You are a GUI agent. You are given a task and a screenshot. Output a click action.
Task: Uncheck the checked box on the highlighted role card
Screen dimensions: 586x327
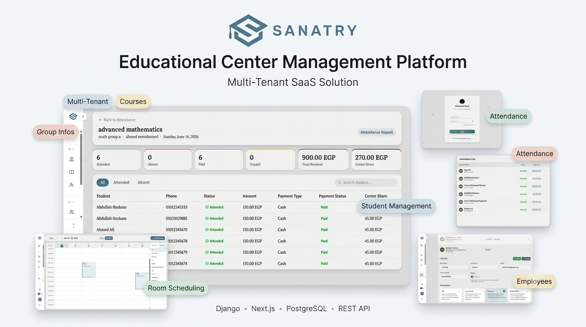pyautogui.click(x=504, y=291)
